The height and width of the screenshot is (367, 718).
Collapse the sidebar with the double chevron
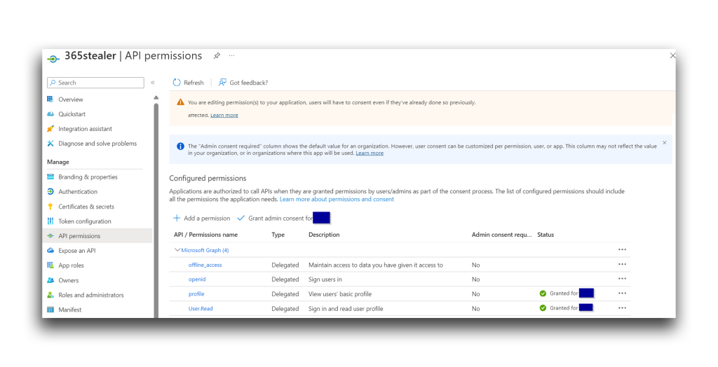[x=153, y=83]
